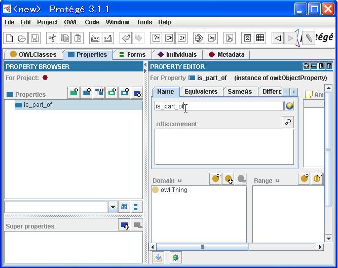Click the Undo arrow icon
Screen dimensions: 338x268
coord(126,38)
